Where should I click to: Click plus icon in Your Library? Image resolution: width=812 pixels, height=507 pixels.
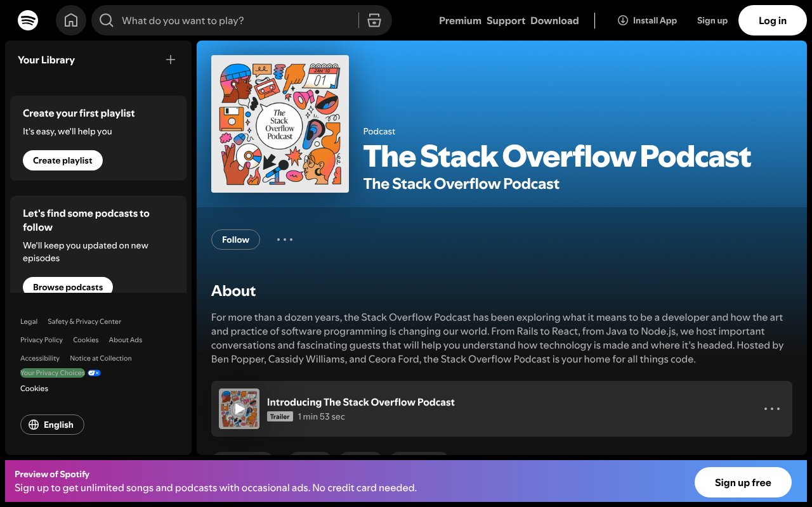pyautogui.click(x=170, y=60)
